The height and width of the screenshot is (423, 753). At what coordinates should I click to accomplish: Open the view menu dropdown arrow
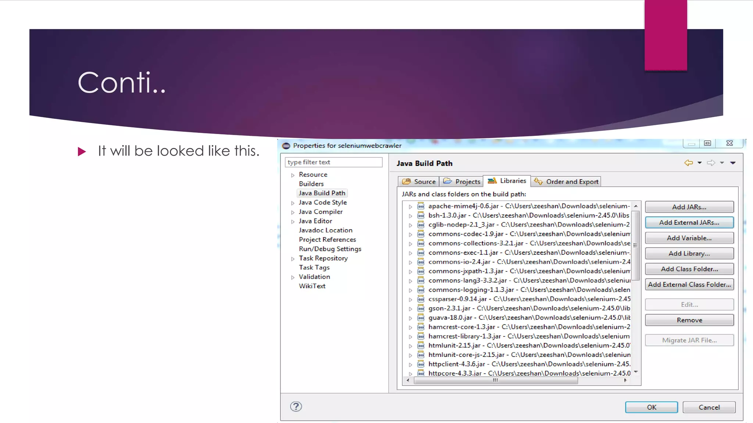pyautogui.click(x=733, y=163)
